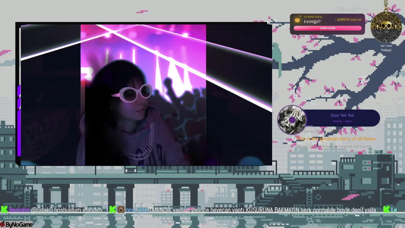Click the spinning album art disc

pos(292,120)
